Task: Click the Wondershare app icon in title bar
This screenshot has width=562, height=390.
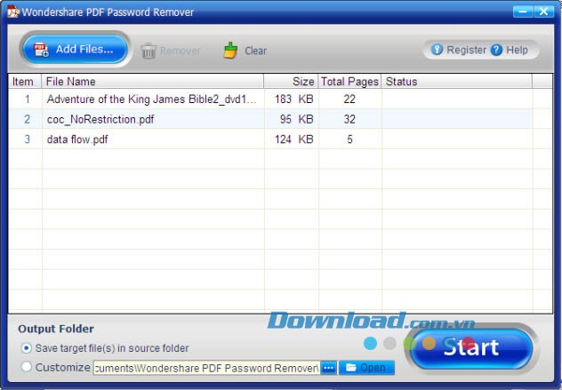Action: 13,12
